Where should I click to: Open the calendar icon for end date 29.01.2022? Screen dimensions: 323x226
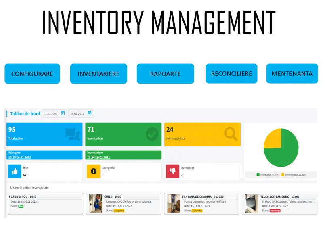(x=89, y=113)
